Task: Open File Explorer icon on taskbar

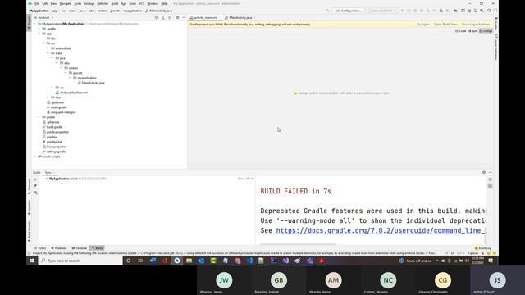Action: point(189,261)
